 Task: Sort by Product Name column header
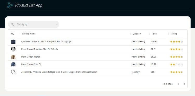[x=29, y=34]
